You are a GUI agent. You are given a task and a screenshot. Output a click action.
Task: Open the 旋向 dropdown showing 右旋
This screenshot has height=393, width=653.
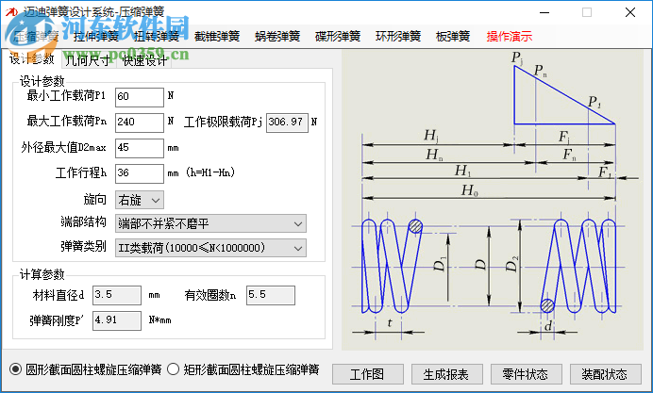[x=140, y=200]
